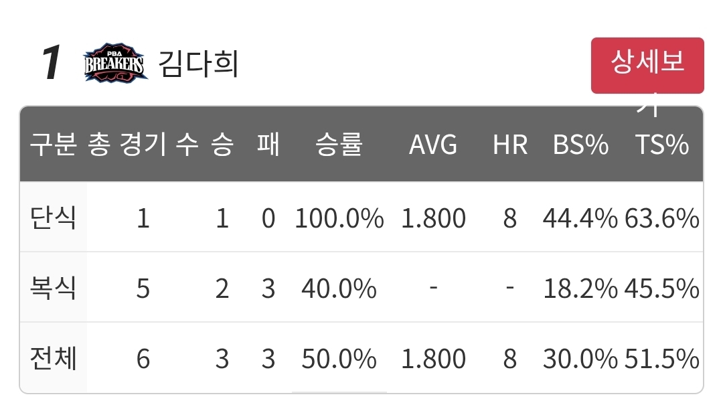This screenshot has width=723, height=413.
Task: Click the 51.5% total TS% cell
Action: (662, 359)
